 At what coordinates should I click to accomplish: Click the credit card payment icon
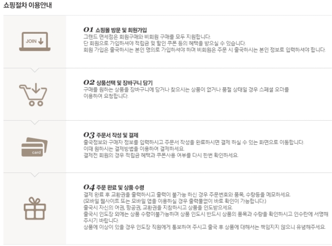pos(34,147)
